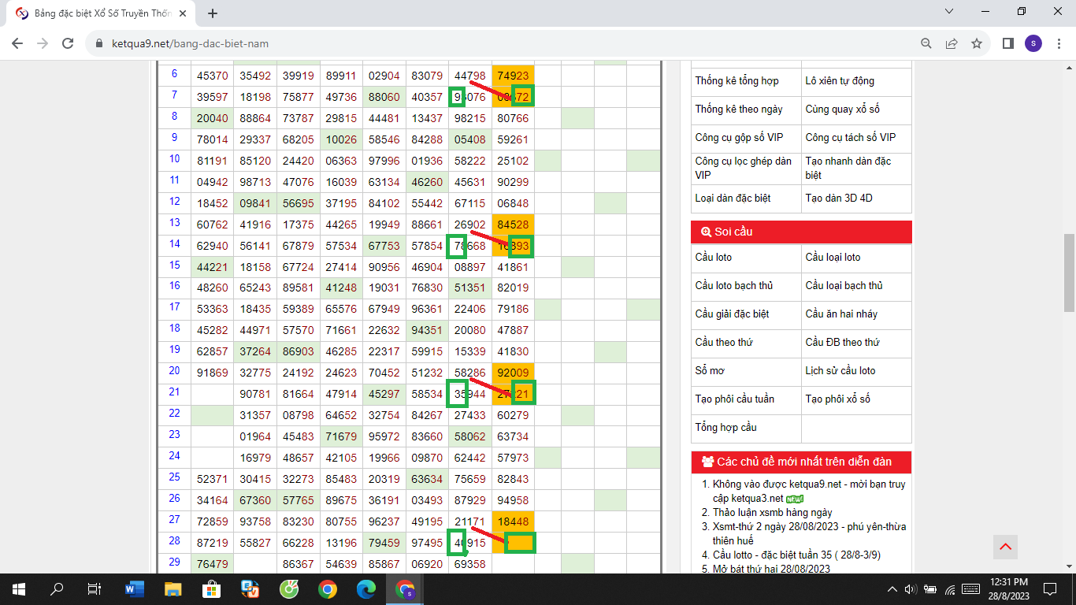Click the profile avatar icon in Chrome toolbar
Image resolution: width=1076 pixels, height=605 pixels.
click(x=1034, y=45)
